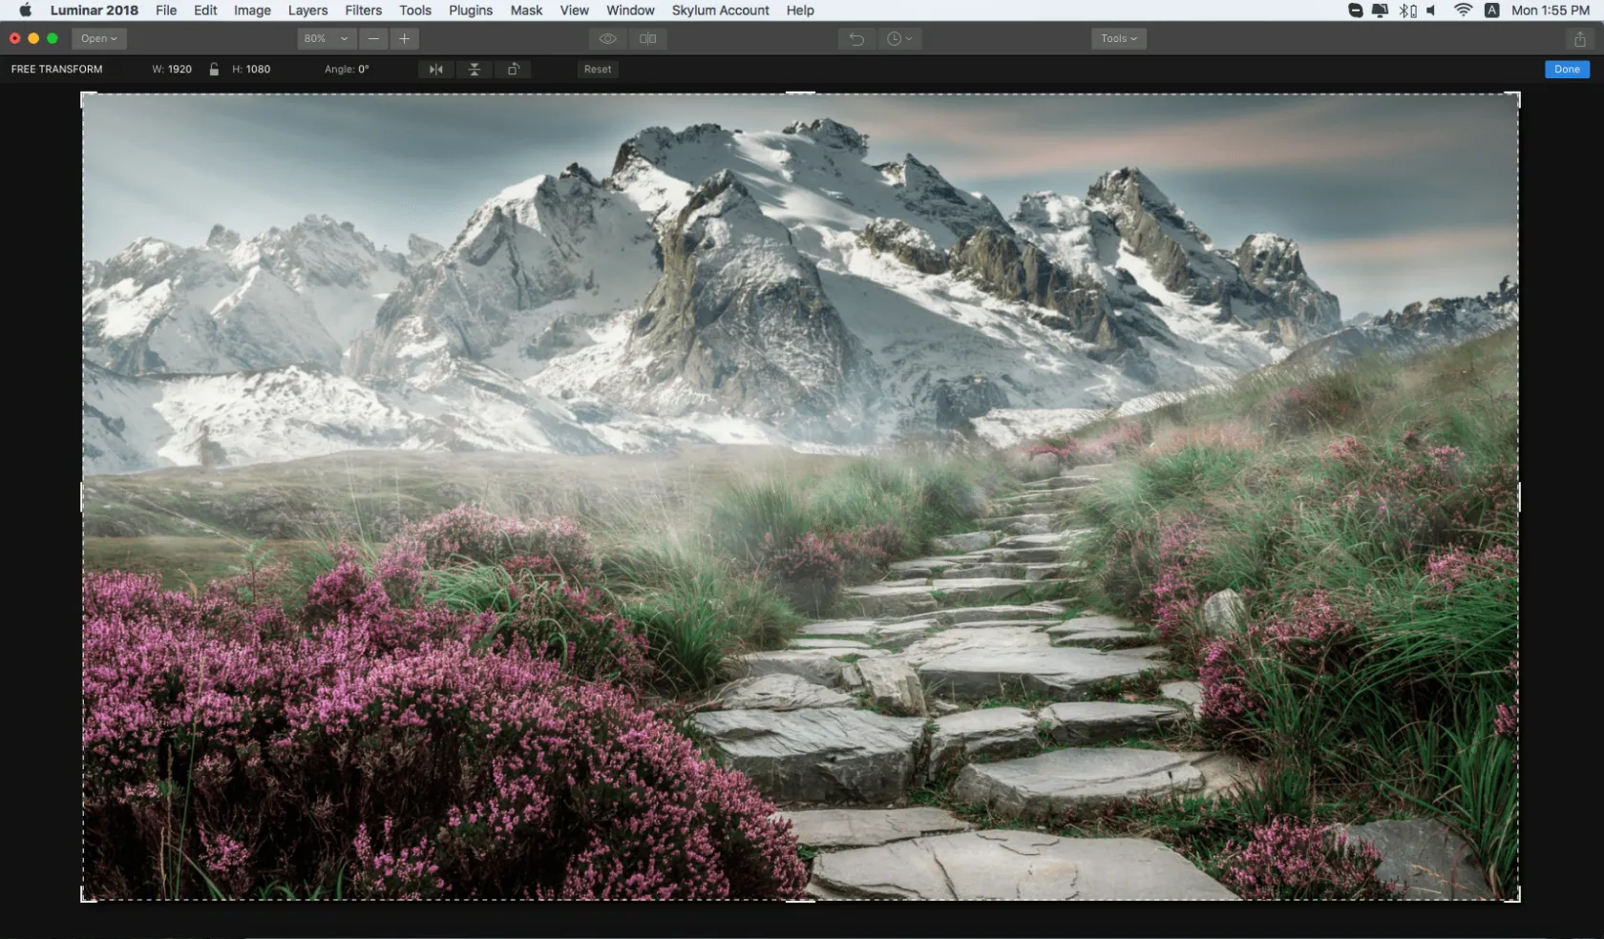Click the top-left transform corner handle
The width and height of the screenshot is (1604, 939).
[x=83, y=94]
